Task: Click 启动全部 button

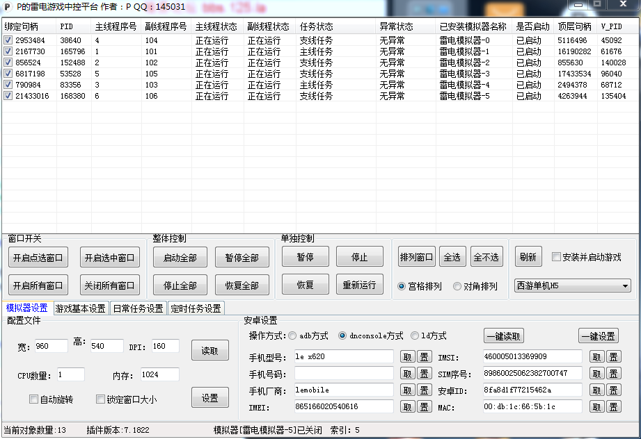Action: click(180, 258)
